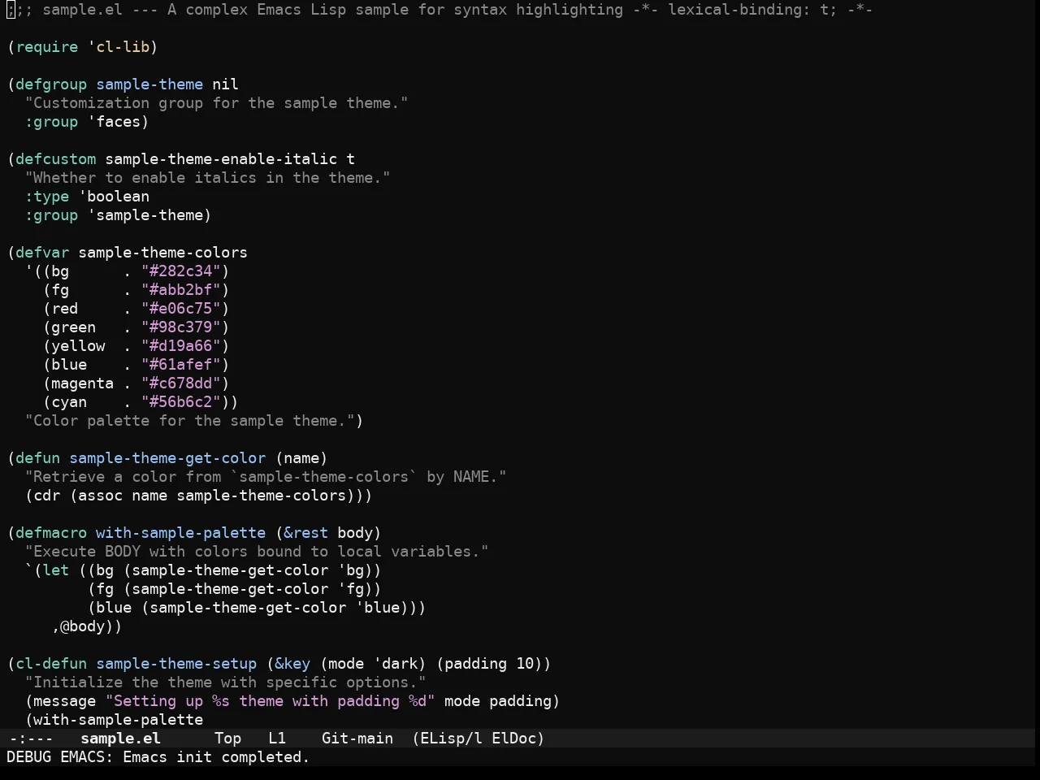Click the docstring "Color palette for the sample theme."
1040x780 pixels.
[x=190, y=421]
